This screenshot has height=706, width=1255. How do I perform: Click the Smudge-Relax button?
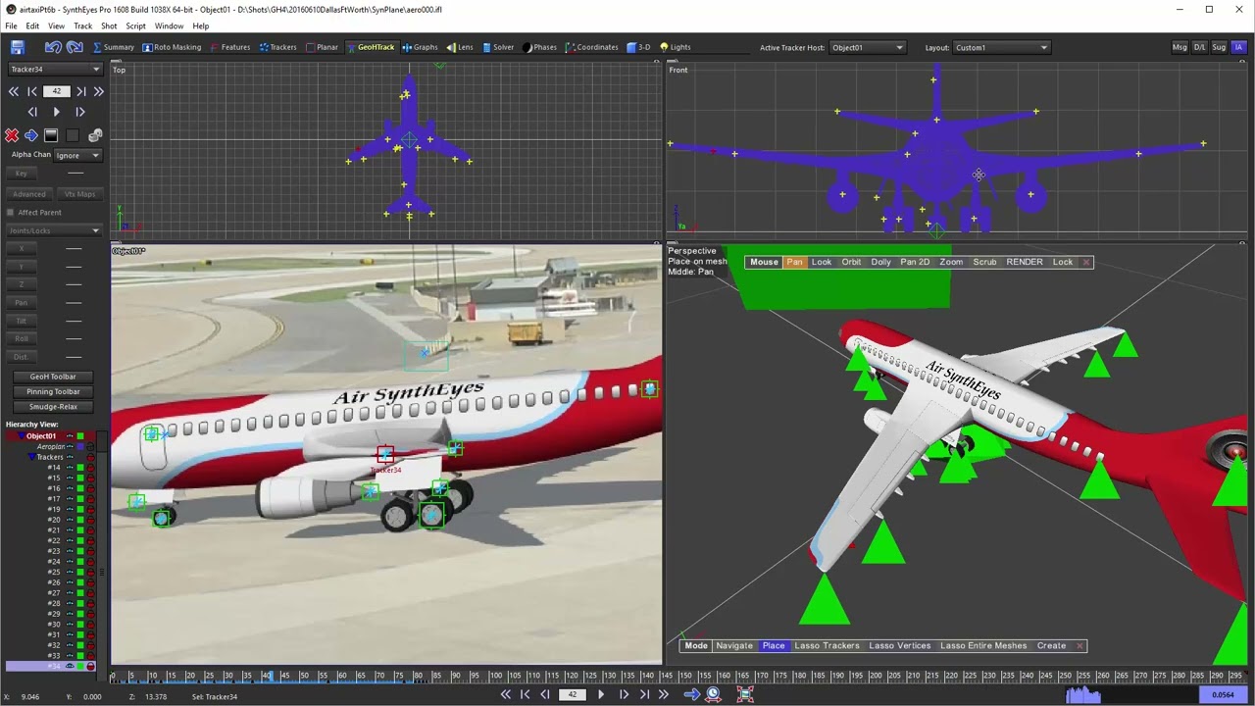(x=53, y=407)
